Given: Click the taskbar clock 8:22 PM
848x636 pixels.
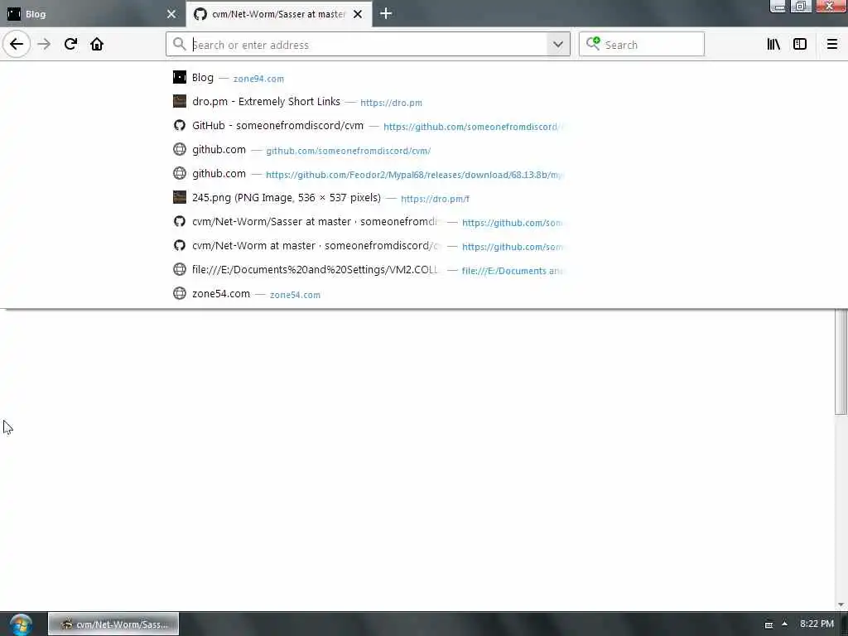Looking at the screenshot, I should [817, 624].
